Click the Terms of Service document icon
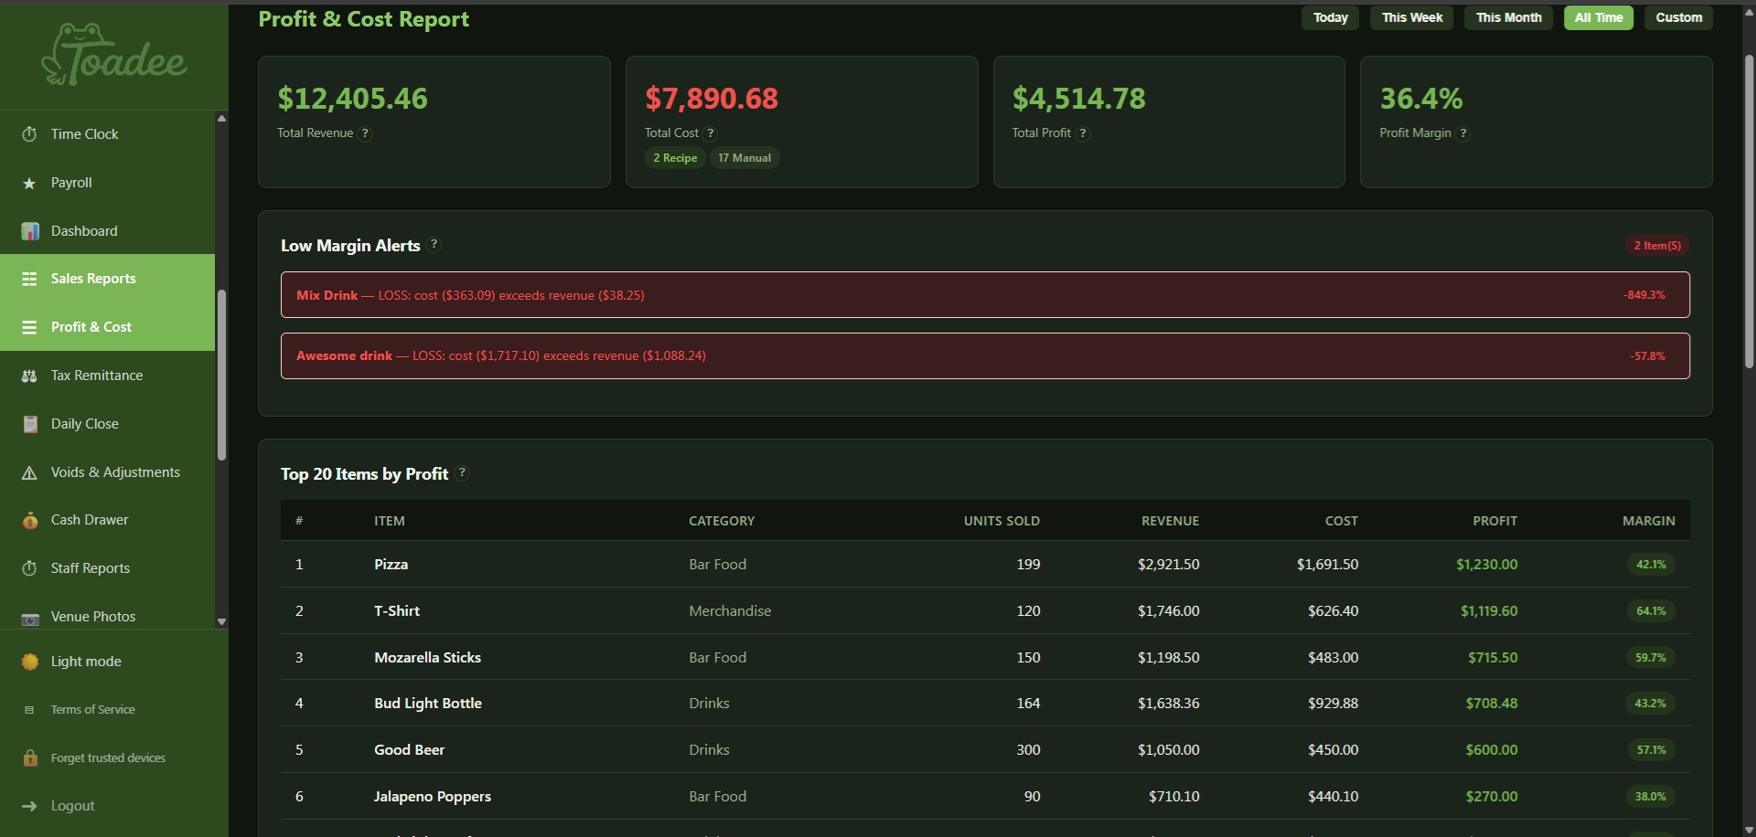1756x837 pixels. coord(29,710)
